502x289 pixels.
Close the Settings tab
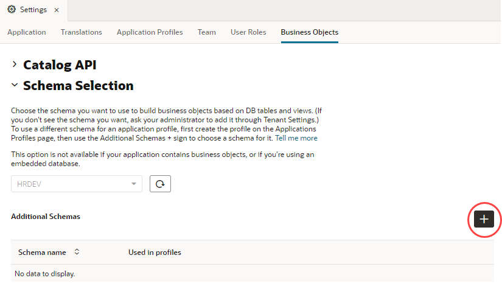tap(57, 10)
